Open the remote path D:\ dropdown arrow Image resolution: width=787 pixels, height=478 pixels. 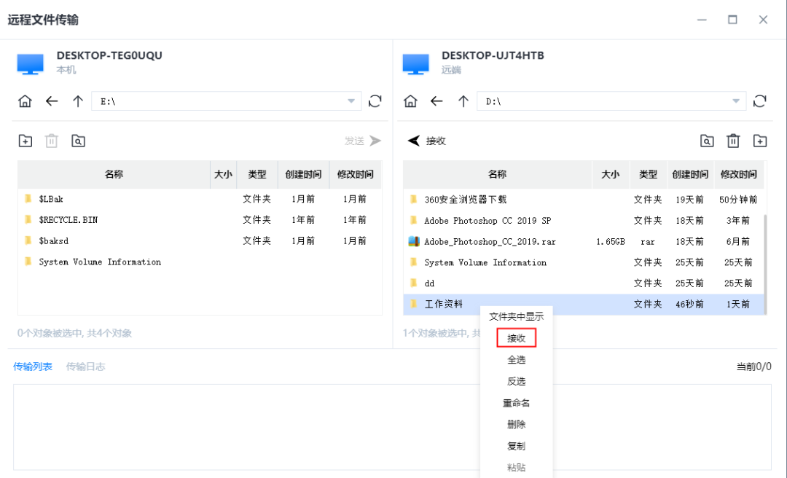click(736, 101)
